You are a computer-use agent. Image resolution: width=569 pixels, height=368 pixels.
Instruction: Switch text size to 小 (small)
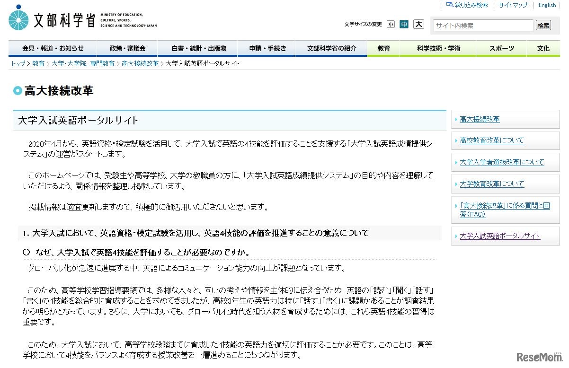(391, 24)
